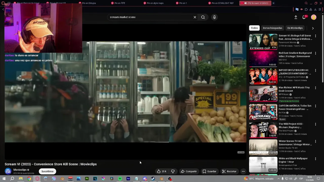Open the weather widget in taskbar
The width and height of the screenshot is (324, 182).
click(x=259, y=179)
